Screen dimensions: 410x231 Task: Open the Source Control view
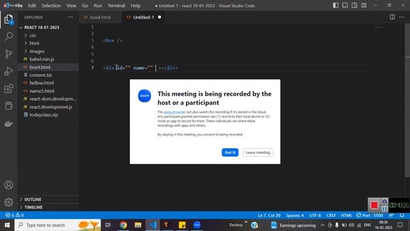click(8, 54)
